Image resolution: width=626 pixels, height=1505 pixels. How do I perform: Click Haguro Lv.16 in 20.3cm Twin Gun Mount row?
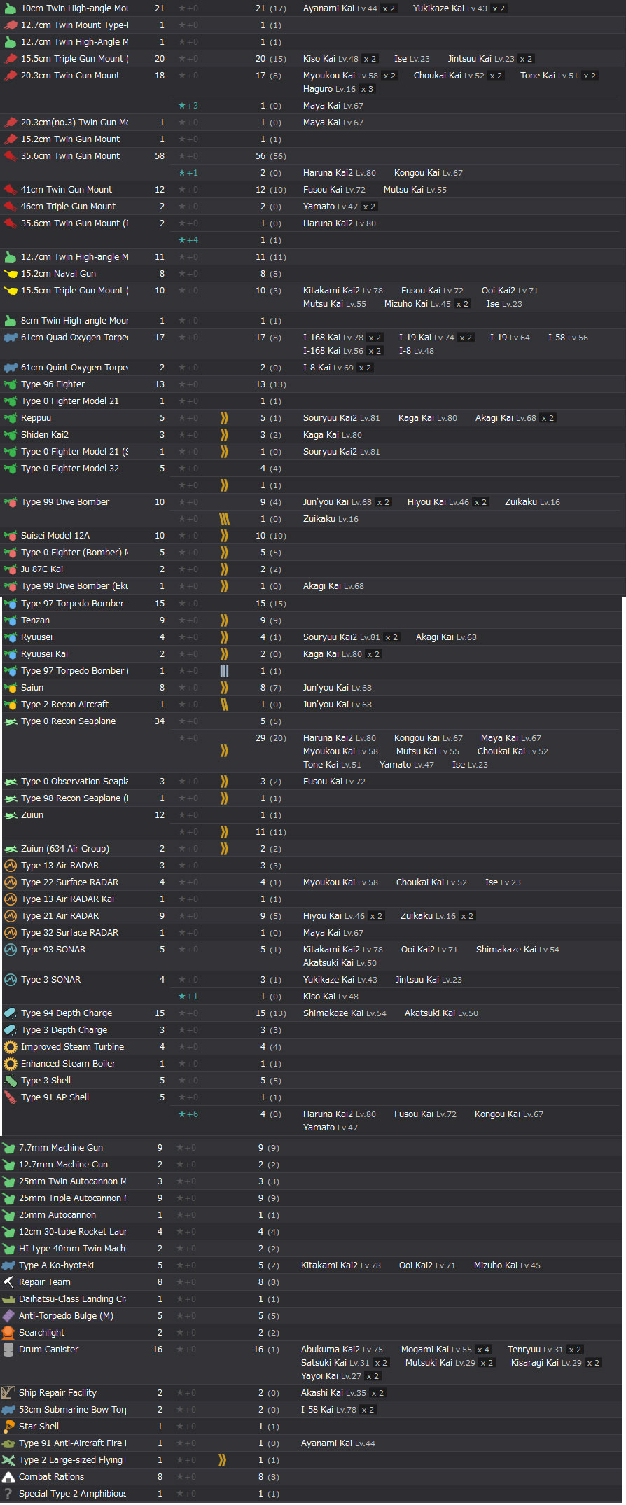coord(329,89)
